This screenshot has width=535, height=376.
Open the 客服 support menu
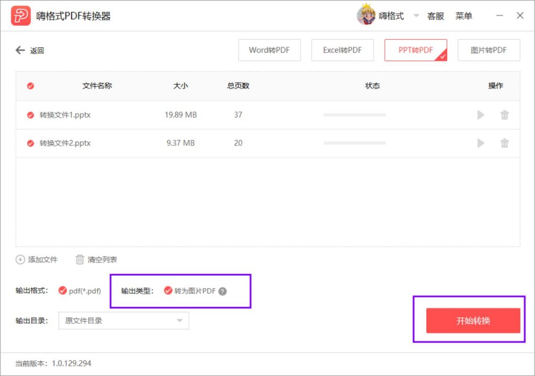[x=435, y=16]
